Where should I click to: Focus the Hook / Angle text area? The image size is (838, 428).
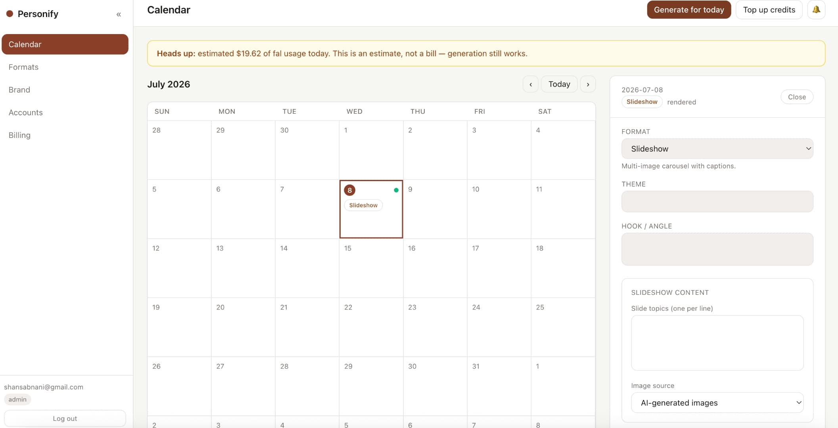pyautogui.click(x=717, y=249)
